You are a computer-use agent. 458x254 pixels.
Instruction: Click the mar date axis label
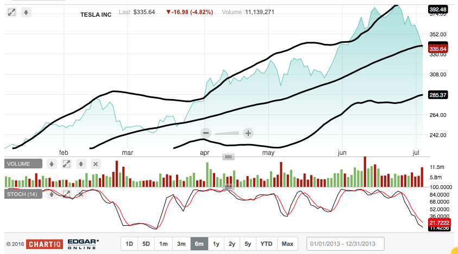click(x=127, y=153)
